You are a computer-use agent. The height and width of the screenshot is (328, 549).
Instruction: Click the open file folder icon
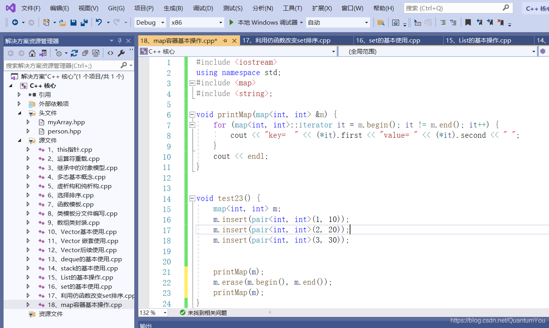tap(63, 23)
